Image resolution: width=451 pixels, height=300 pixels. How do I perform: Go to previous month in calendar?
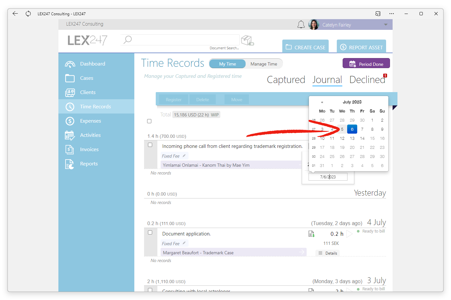322,102
